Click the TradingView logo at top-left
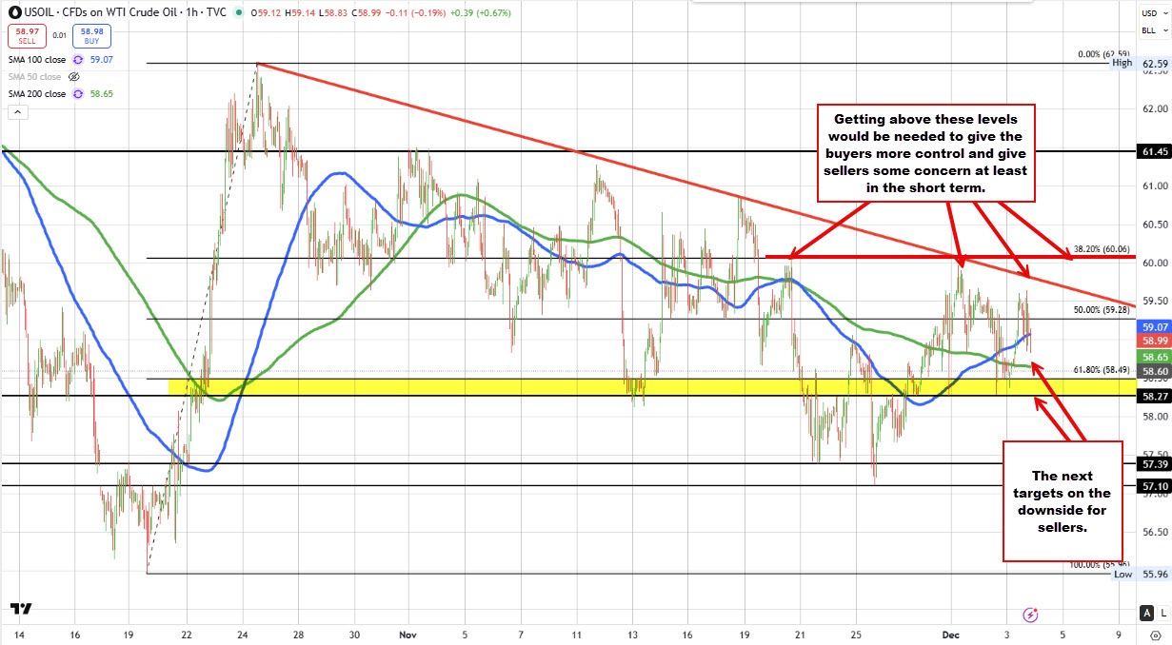This screenshot has height=645, width=1172. [x=14, y=13]
